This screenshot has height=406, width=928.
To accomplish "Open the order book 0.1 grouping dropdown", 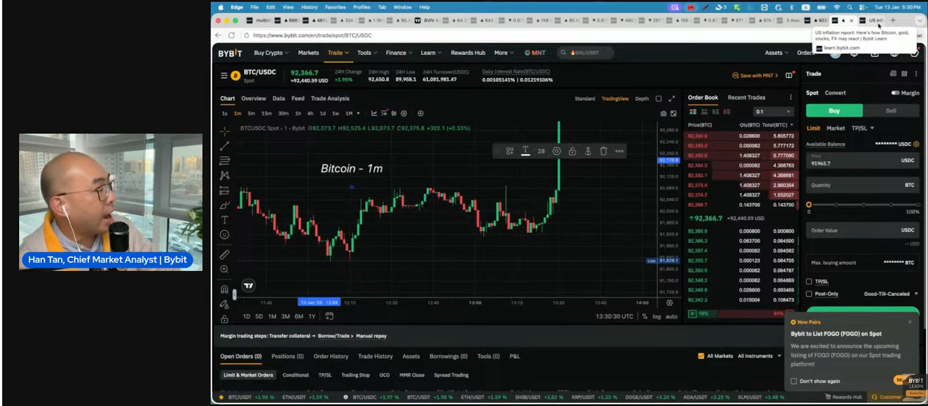I will coord(773,112).
